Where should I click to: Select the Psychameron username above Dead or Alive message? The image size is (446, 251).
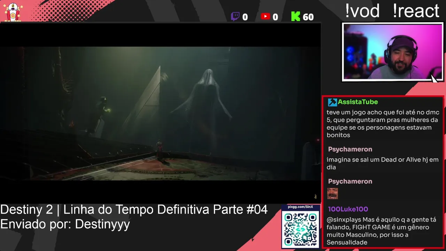point(350,149)
